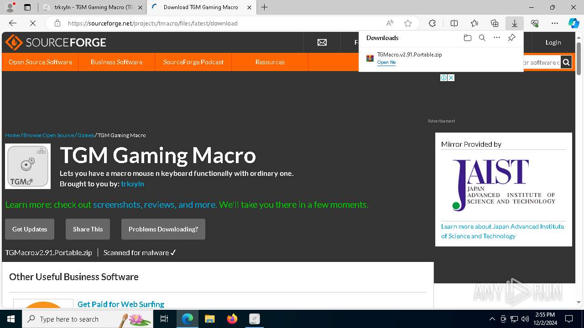The width and height of the screenshot is (584, 328).
Task: Close the advertisement with X icon
Action: (451, 77)
